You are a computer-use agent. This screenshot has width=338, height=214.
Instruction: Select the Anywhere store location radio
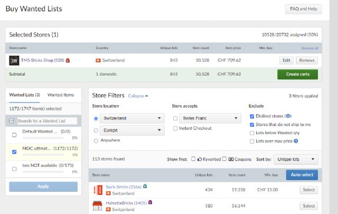96,141
